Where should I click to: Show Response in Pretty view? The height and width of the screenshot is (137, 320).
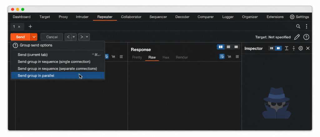pos(137,57)
